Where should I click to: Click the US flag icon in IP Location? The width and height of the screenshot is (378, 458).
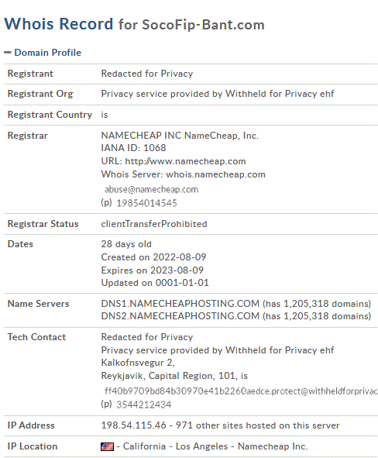tap(107, 446)
